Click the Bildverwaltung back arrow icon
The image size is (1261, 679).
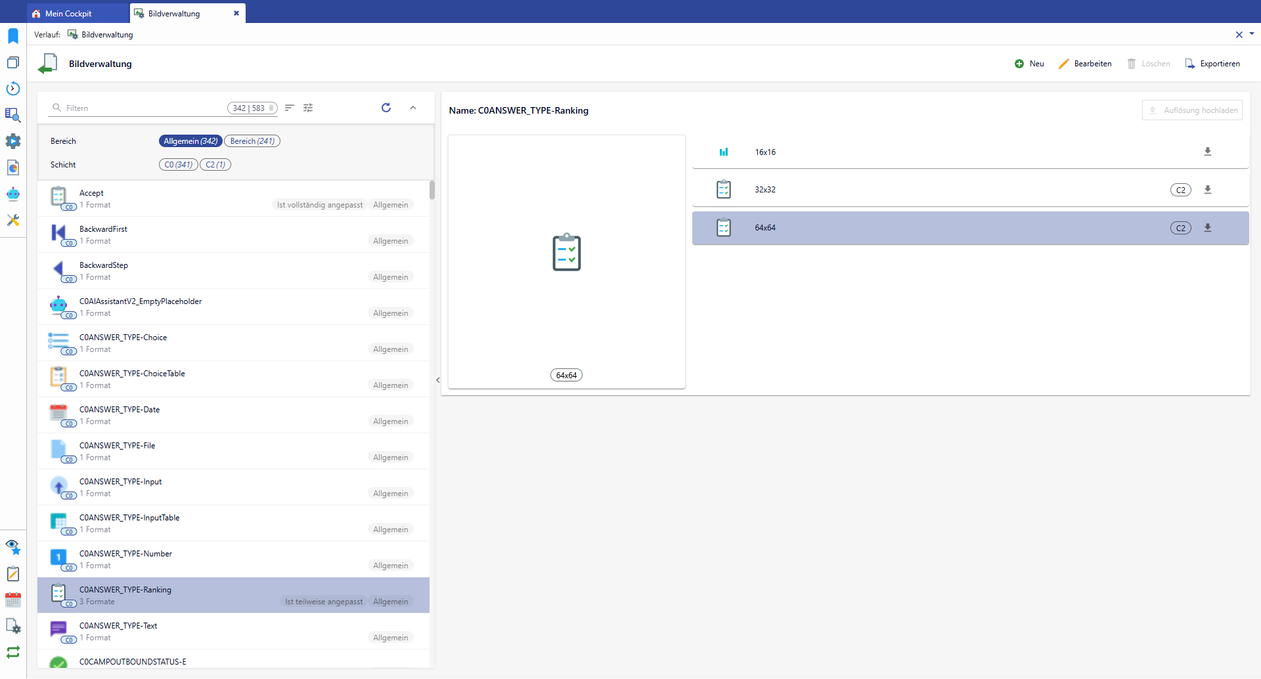[x=48, y=64]
